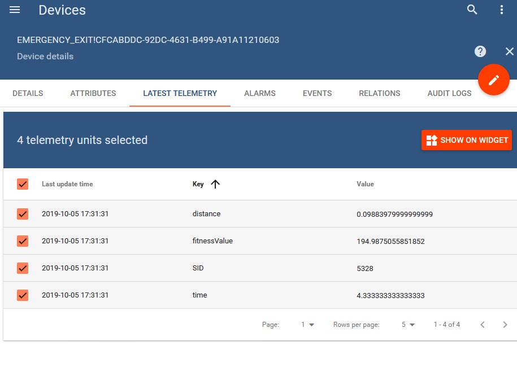
Task: Uncheck the SID row checkbox
Action: [x=23, y=268]
